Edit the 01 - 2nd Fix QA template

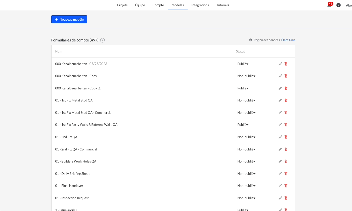tap(280, 137)
